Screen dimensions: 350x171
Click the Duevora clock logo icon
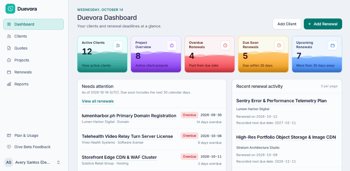[x=10, y=9]
